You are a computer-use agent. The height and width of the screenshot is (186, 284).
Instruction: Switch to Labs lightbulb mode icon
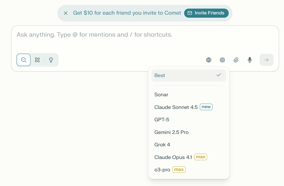coord(51,60)
